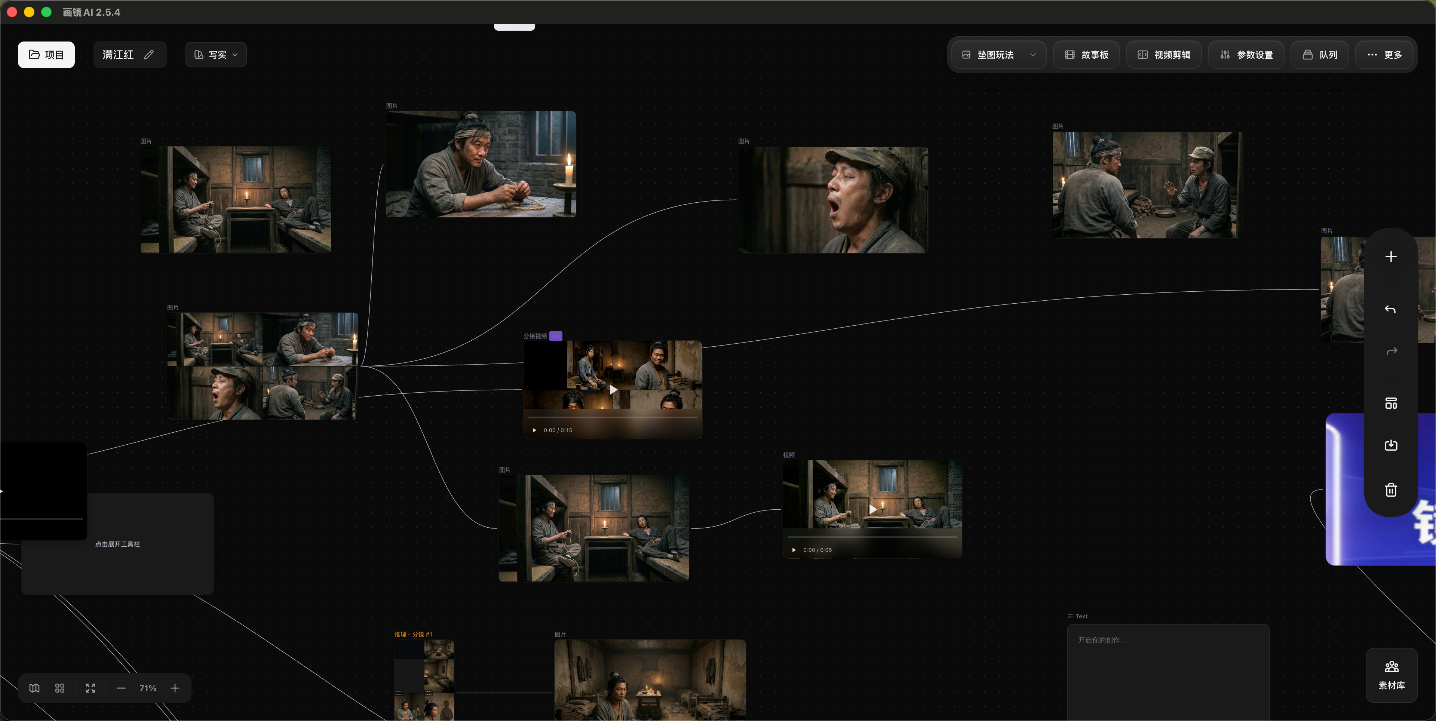1436x721 pixels.
Task: Click the undo arrow in right toolbar
Action: (x=1390, y=310)
